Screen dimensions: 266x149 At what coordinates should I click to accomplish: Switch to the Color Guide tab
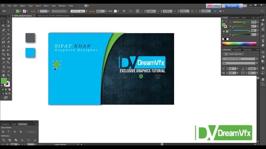pyautogui.click(x=234, y=17)
